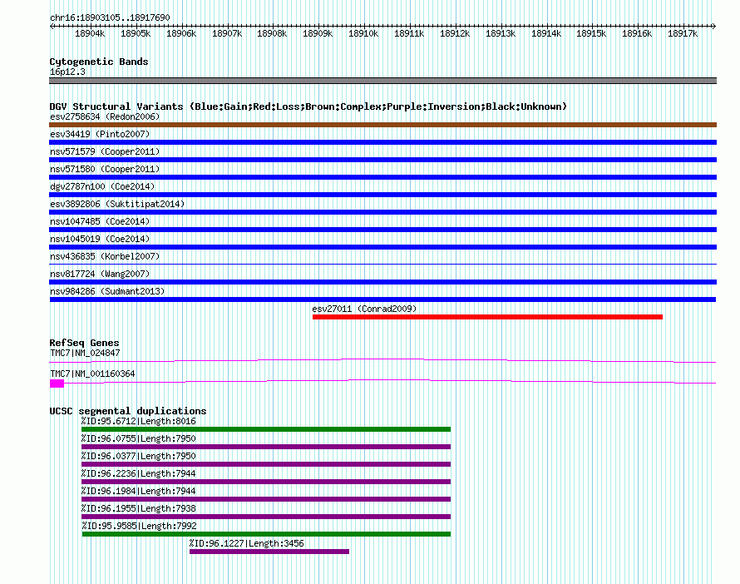
Task: Select the 16p12.3 cytogenetic band bar
Action: (x=382, y=81)
